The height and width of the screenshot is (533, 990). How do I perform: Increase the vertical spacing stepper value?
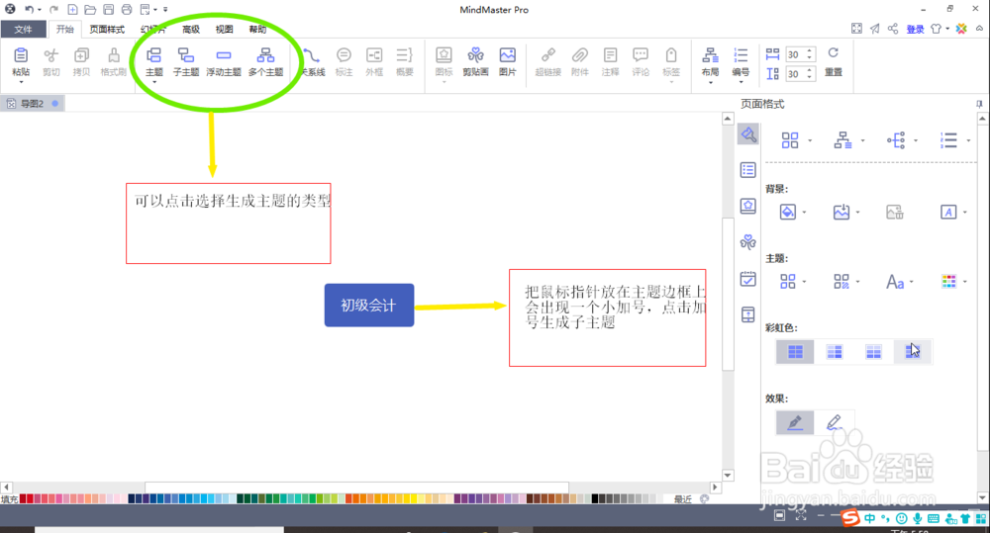[810, 70]
